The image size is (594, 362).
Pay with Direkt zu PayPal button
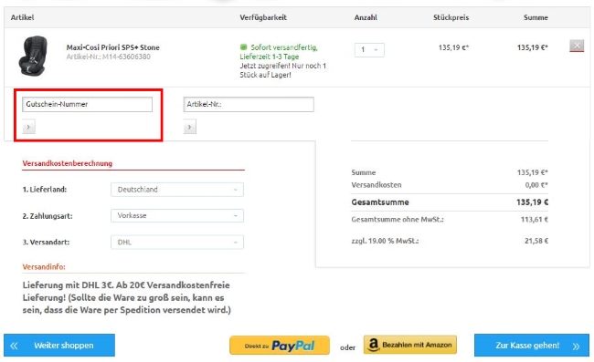pyautogui.click(x=280, y=346)
